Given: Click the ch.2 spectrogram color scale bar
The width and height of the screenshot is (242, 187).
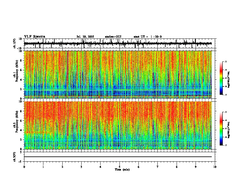Looking at the screenshot, I should coord(221,129).
